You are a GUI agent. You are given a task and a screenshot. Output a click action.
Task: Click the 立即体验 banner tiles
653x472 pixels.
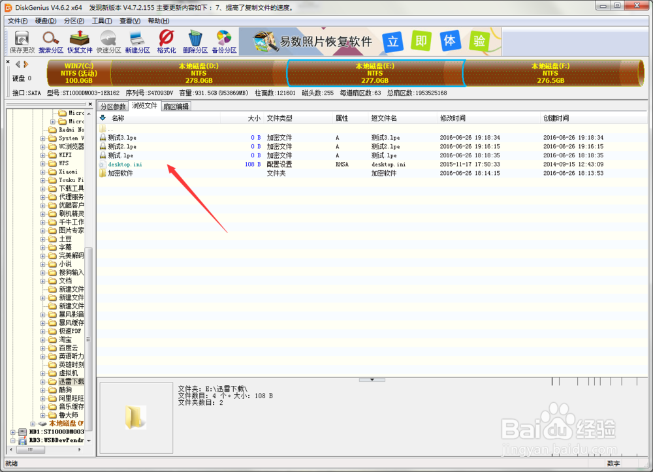pos(435,41)
